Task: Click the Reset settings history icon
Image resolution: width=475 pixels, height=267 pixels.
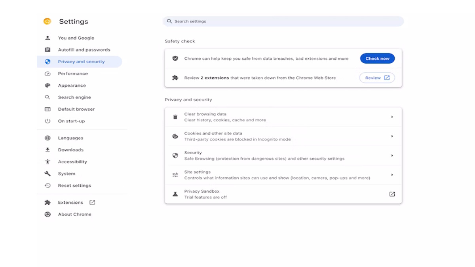Action: [47, 186]
